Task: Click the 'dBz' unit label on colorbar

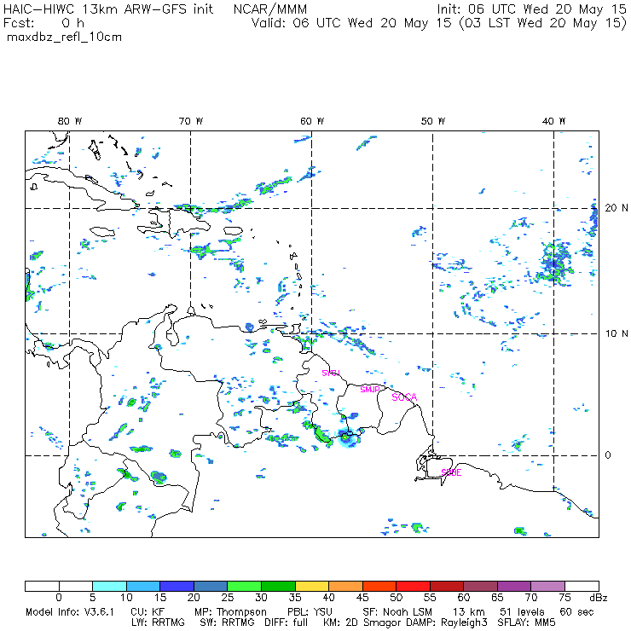Action: (599, 598)
